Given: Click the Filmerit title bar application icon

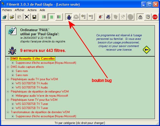Looking at the screenshot, I should tap(3, 4).
